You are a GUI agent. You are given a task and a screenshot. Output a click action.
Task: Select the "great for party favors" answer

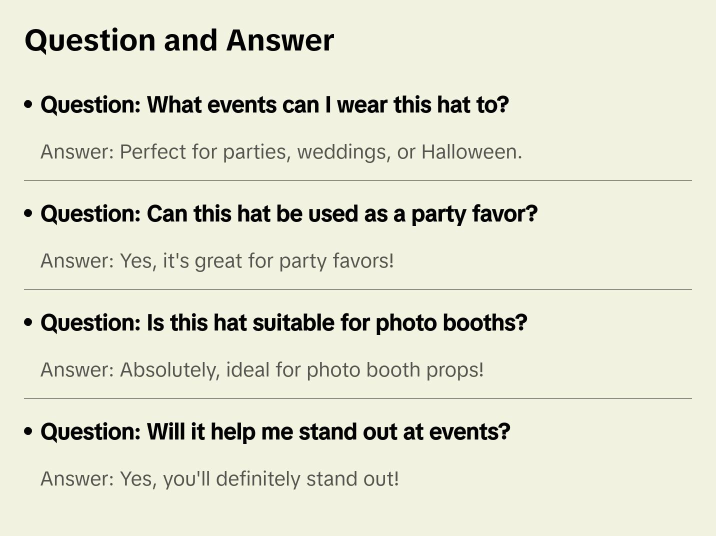click(217, 261)
